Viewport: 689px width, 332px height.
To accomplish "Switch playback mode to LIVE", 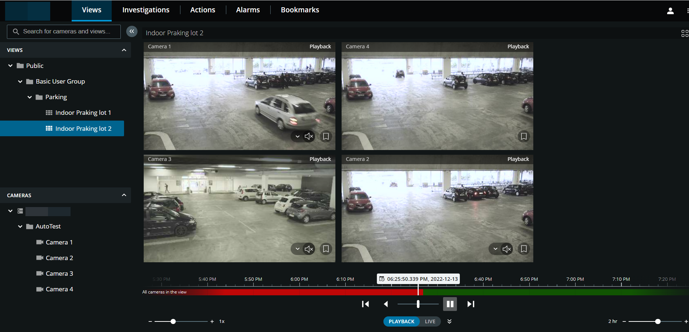I will 430,321.
